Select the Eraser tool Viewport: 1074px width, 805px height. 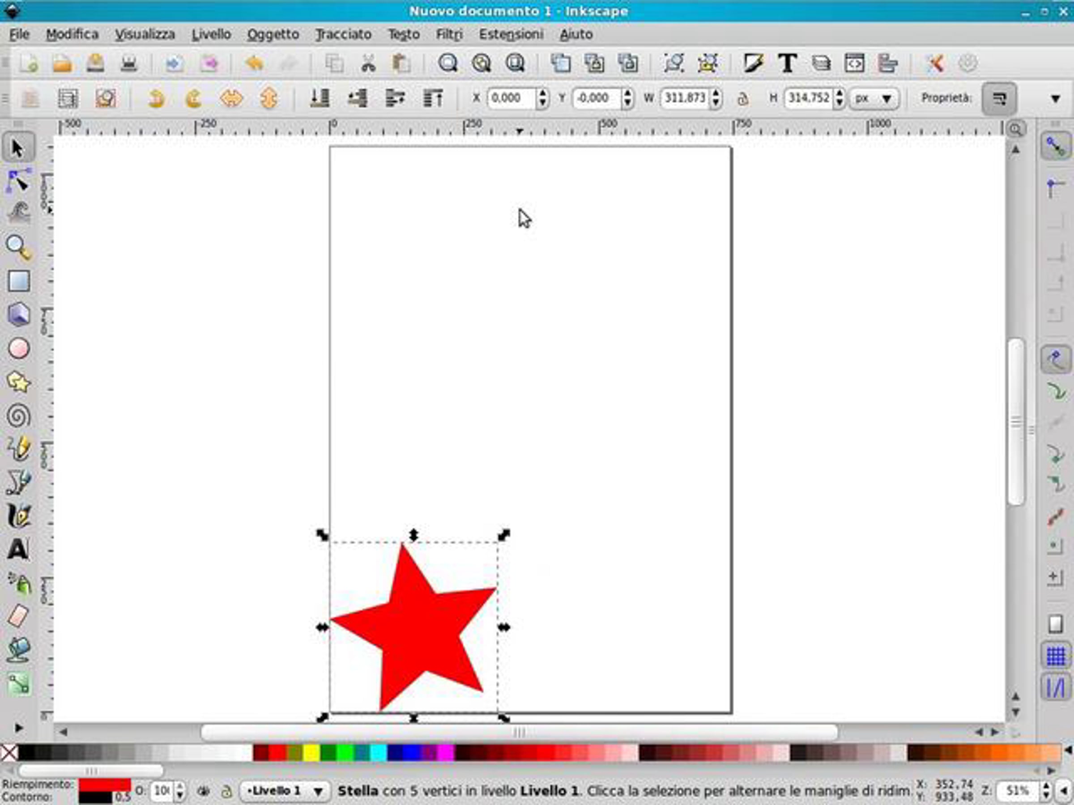click(x=18, y=616)
